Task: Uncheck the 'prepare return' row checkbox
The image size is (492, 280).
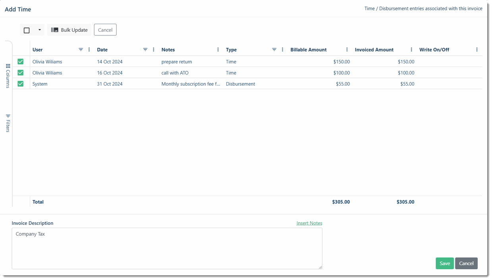Action: coord(21,61)
